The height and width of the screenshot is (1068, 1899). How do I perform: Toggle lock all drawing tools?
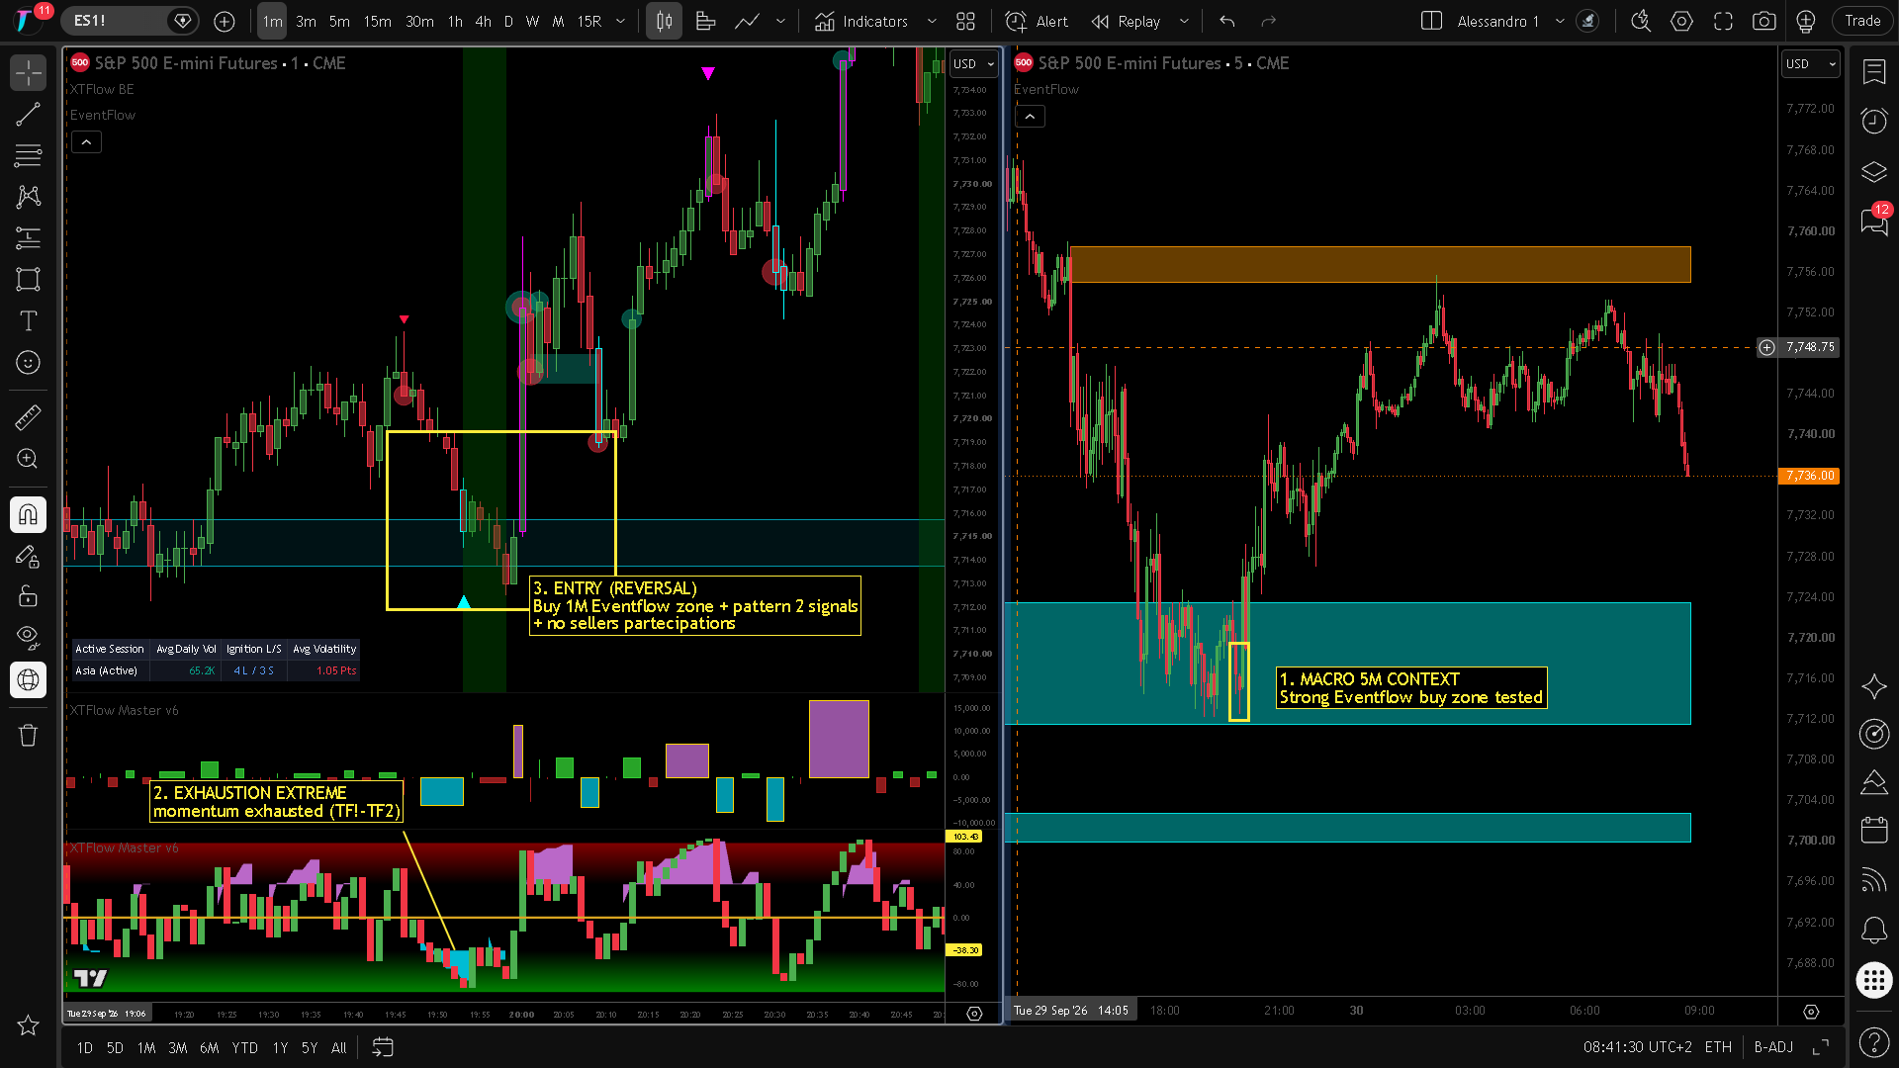pos(28,596)
